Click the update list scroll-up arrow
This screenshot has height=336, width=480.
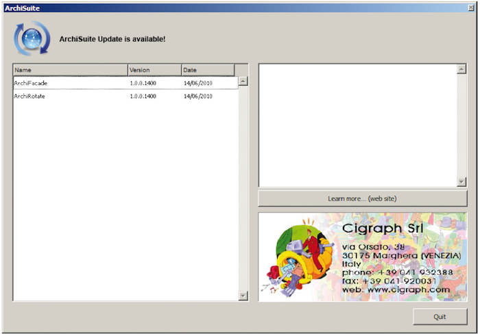(x=243, y=81)
